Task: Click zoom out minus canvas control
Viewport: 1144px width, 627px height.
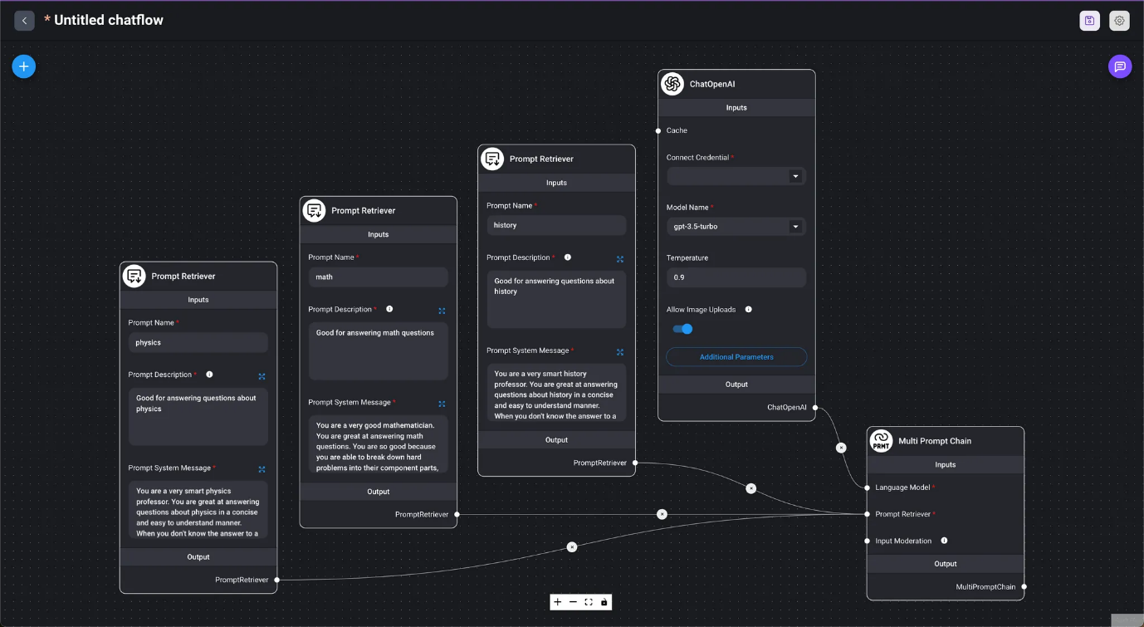Action: (x=573, y=602)
